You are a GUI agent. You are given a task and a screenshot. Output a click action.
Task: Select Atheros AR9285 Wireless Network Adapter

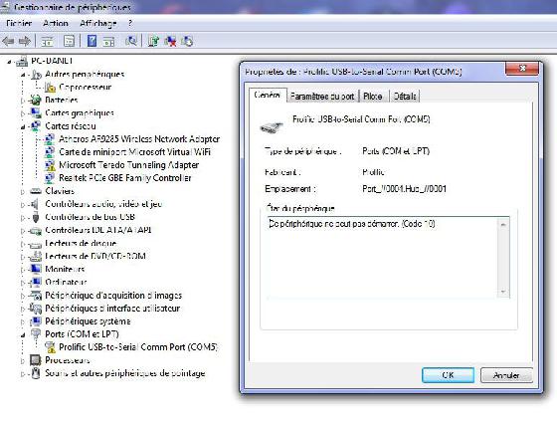[139, 139]
